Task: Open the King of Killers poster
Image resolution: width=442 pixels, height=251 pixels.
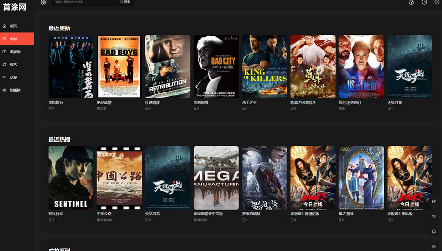Action: [x=265, y=66]
